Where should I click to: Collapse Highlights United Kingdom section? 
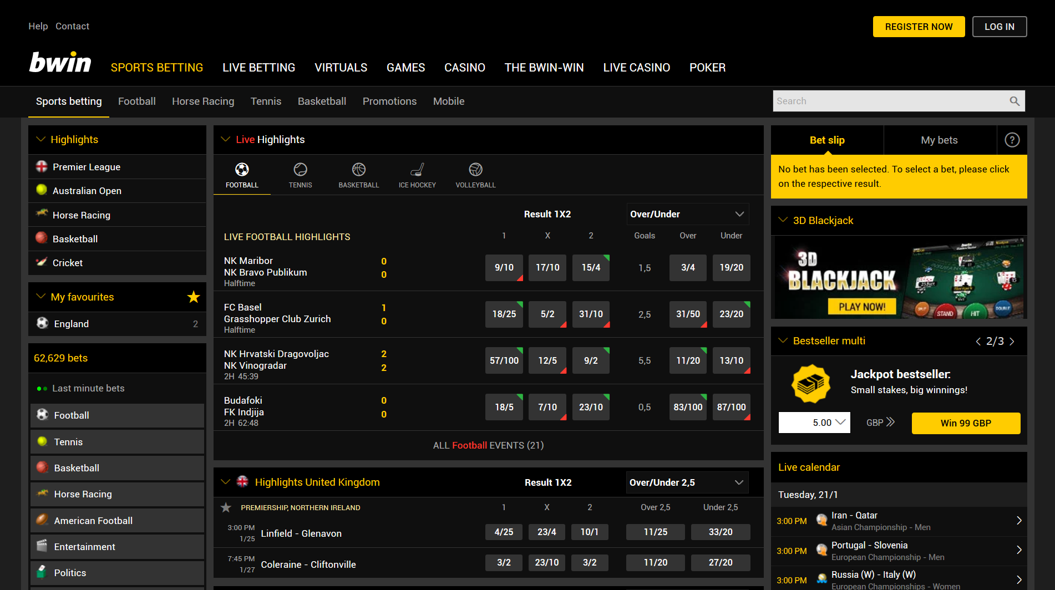[x=225, y=482]
